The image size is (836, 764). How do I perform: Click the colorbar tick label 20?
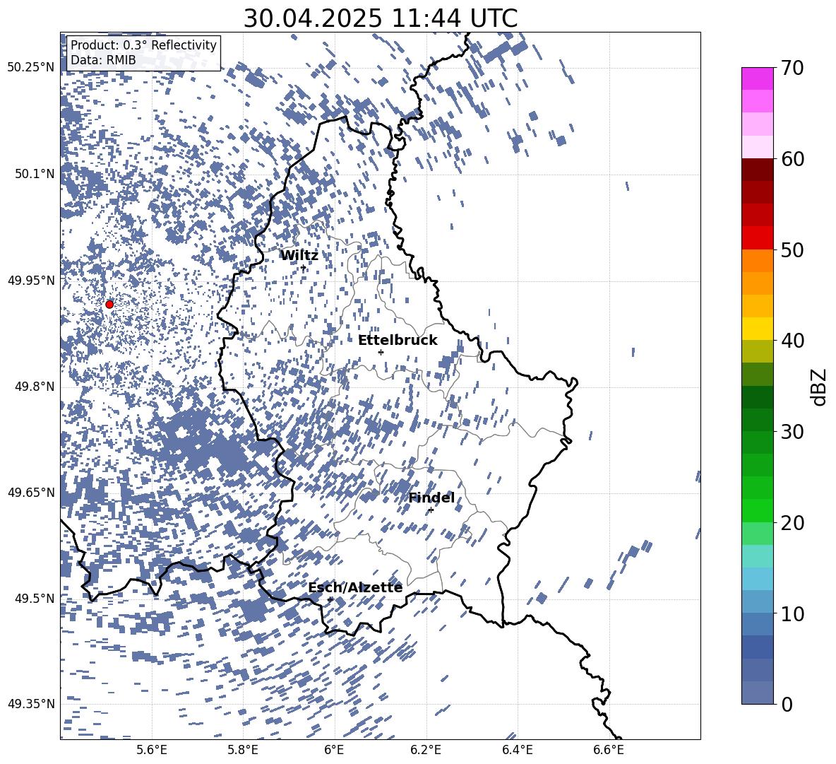792,523
